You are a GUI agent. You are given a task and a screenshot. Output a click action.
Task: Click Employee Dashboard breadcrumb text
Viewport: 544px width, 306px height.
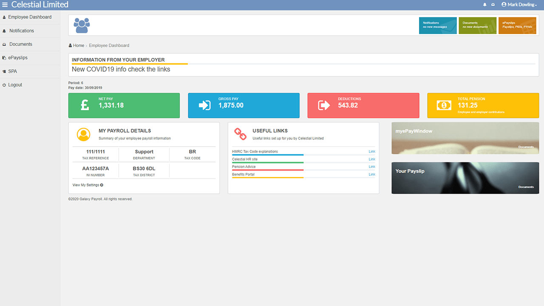click(x=109, y=45)
